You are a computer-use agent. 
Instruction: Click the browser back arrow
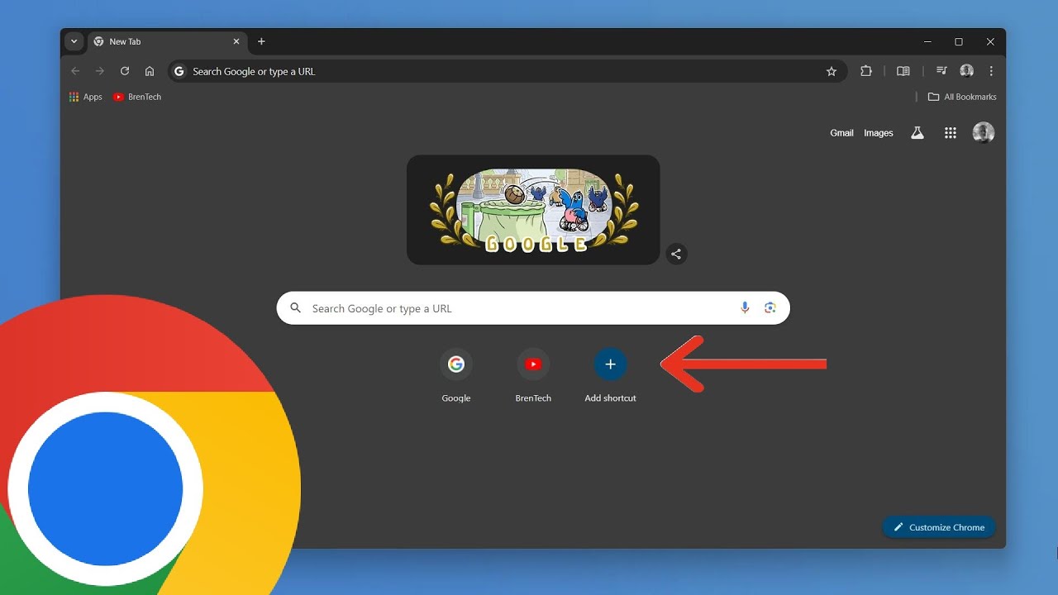(x=75, y=71)
